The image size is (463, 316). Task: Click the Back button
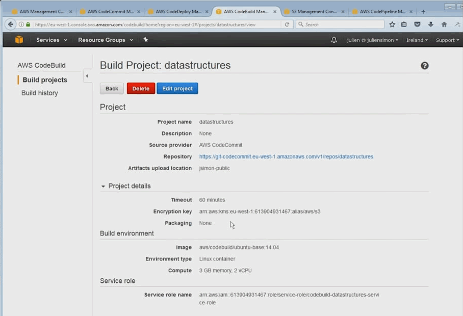[x=112, y=89]
